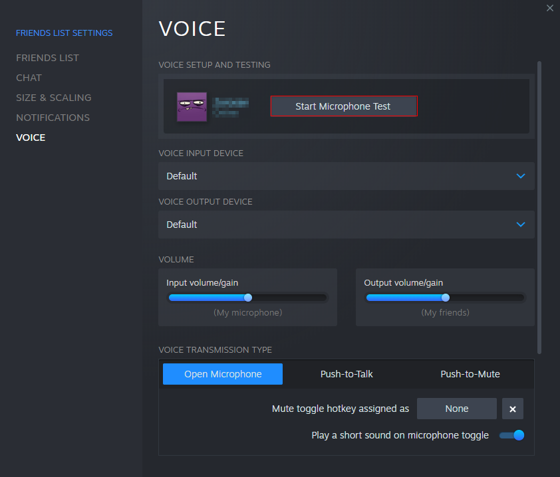Clear the mute toggle hotkey with the X
560x477 pixels.
512,409
